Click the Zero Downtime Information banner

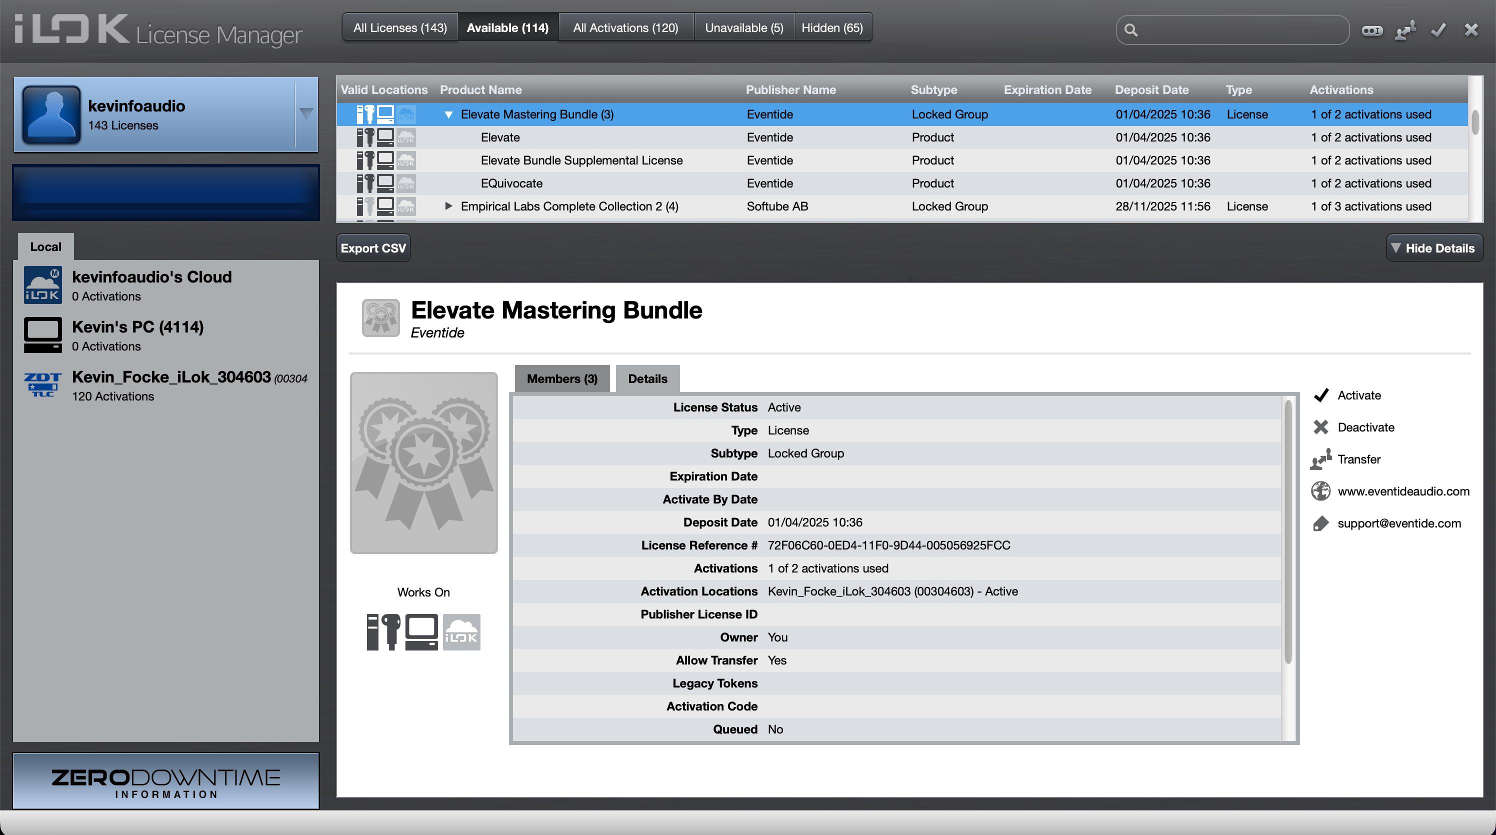165,781
